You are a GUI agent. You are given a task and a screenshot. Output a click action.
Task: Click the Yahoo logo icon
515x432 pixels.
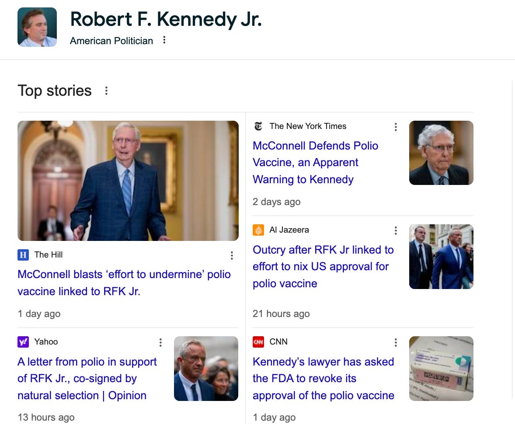pyautogui.click(x=23, y=342)
